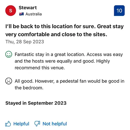Click the green smiley face icon
130x130 pixels.
[9, 54]
